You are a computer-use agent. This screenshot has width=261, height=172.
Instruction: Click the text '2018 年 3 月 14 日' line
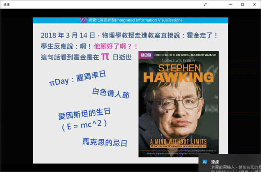129,35
